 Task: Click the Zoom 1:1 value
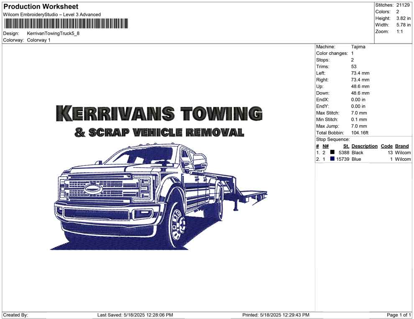click(399, 32)
